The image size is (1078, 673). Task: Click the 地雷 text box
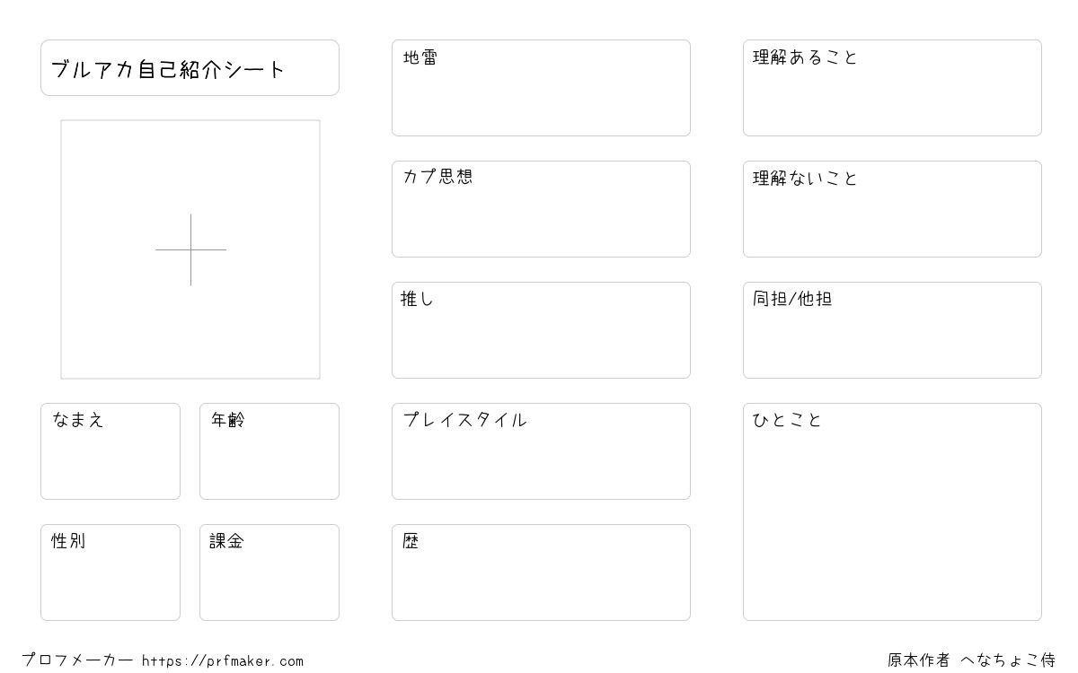[541, 88]
